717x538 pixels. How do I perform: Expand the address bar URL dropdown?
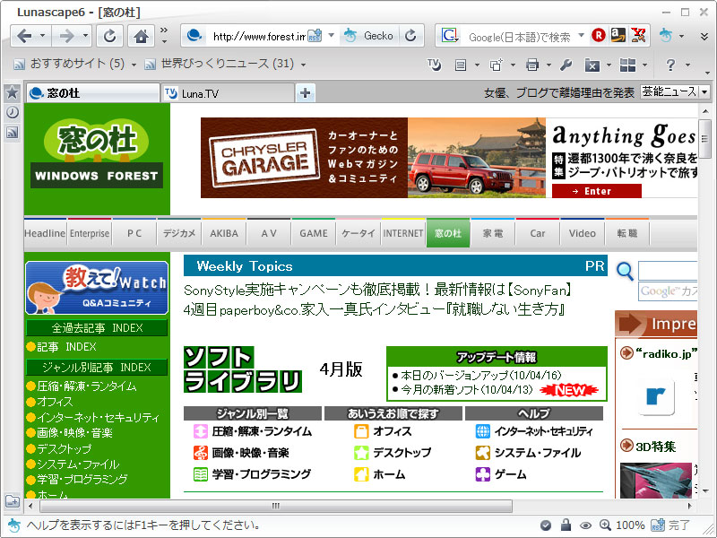pyautogui.click(x=331, y=36)
